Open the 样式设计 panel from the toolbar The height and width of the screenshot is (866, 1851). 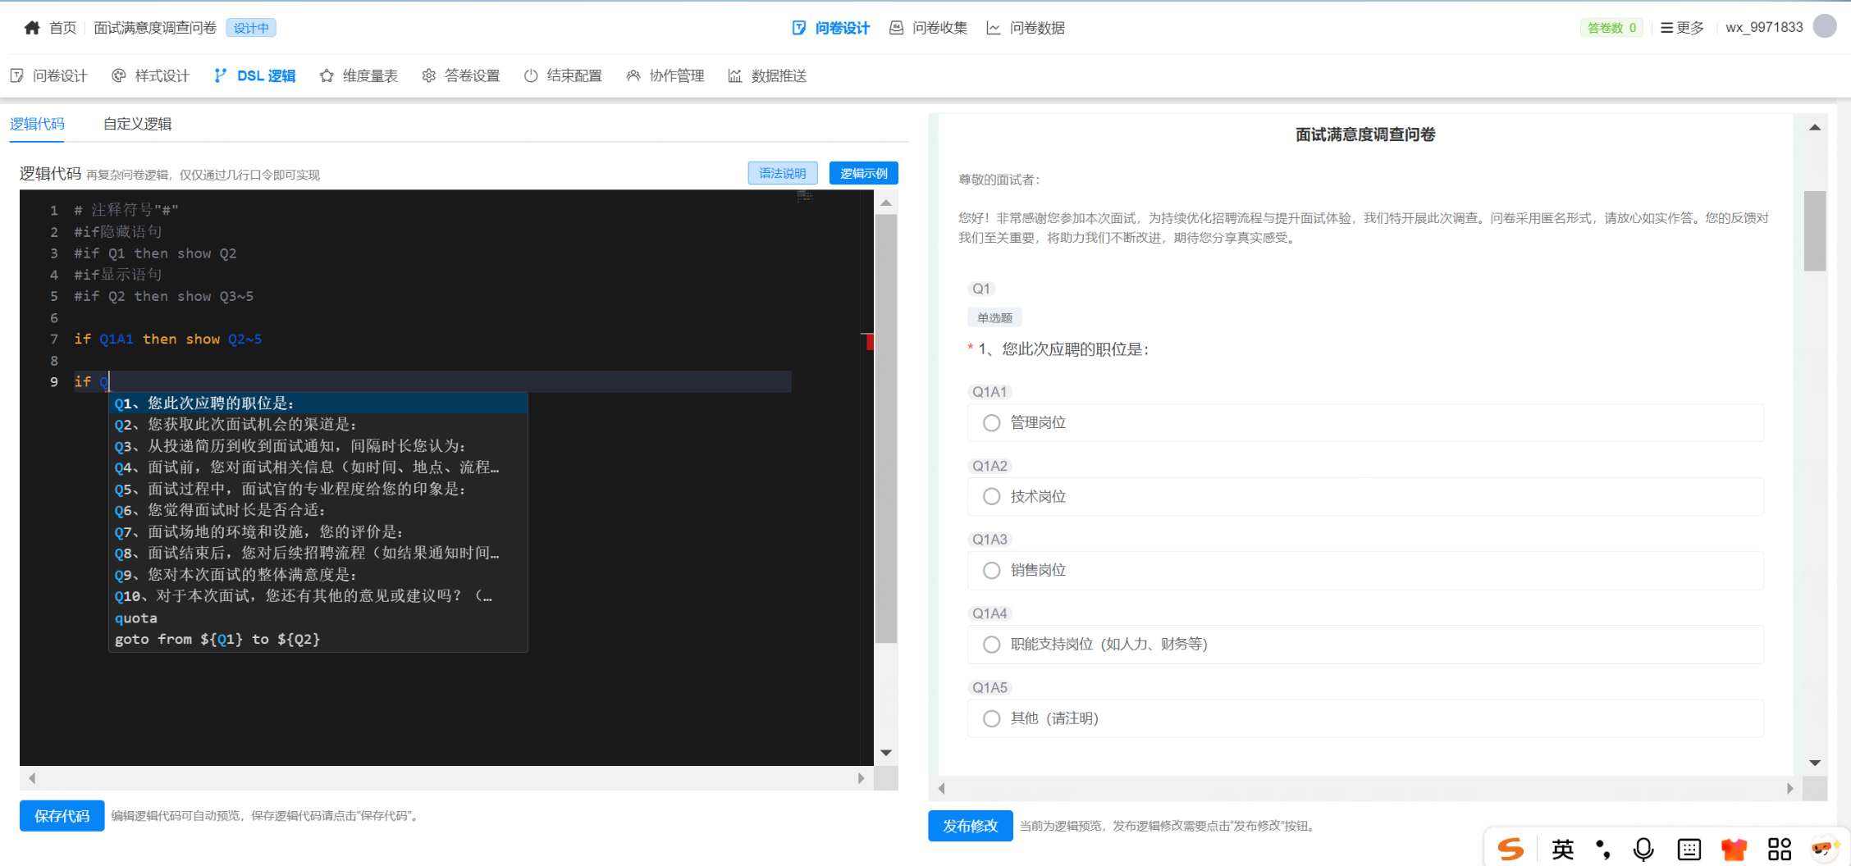click(x=149, y=75)
